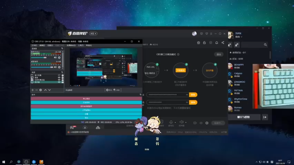Screen dimensions: 294x165
Task: Open hamburger menu in companion title bar
Action: (x=211, y=34)
